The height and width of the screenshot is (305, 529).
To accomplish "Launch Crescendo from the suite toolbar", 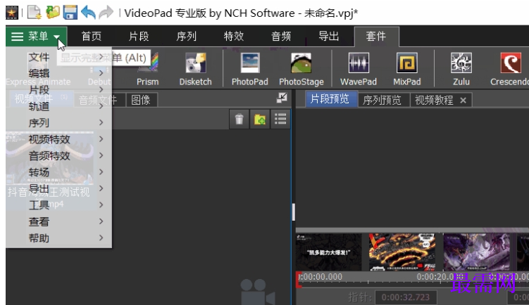I will (x=509, y=70).
